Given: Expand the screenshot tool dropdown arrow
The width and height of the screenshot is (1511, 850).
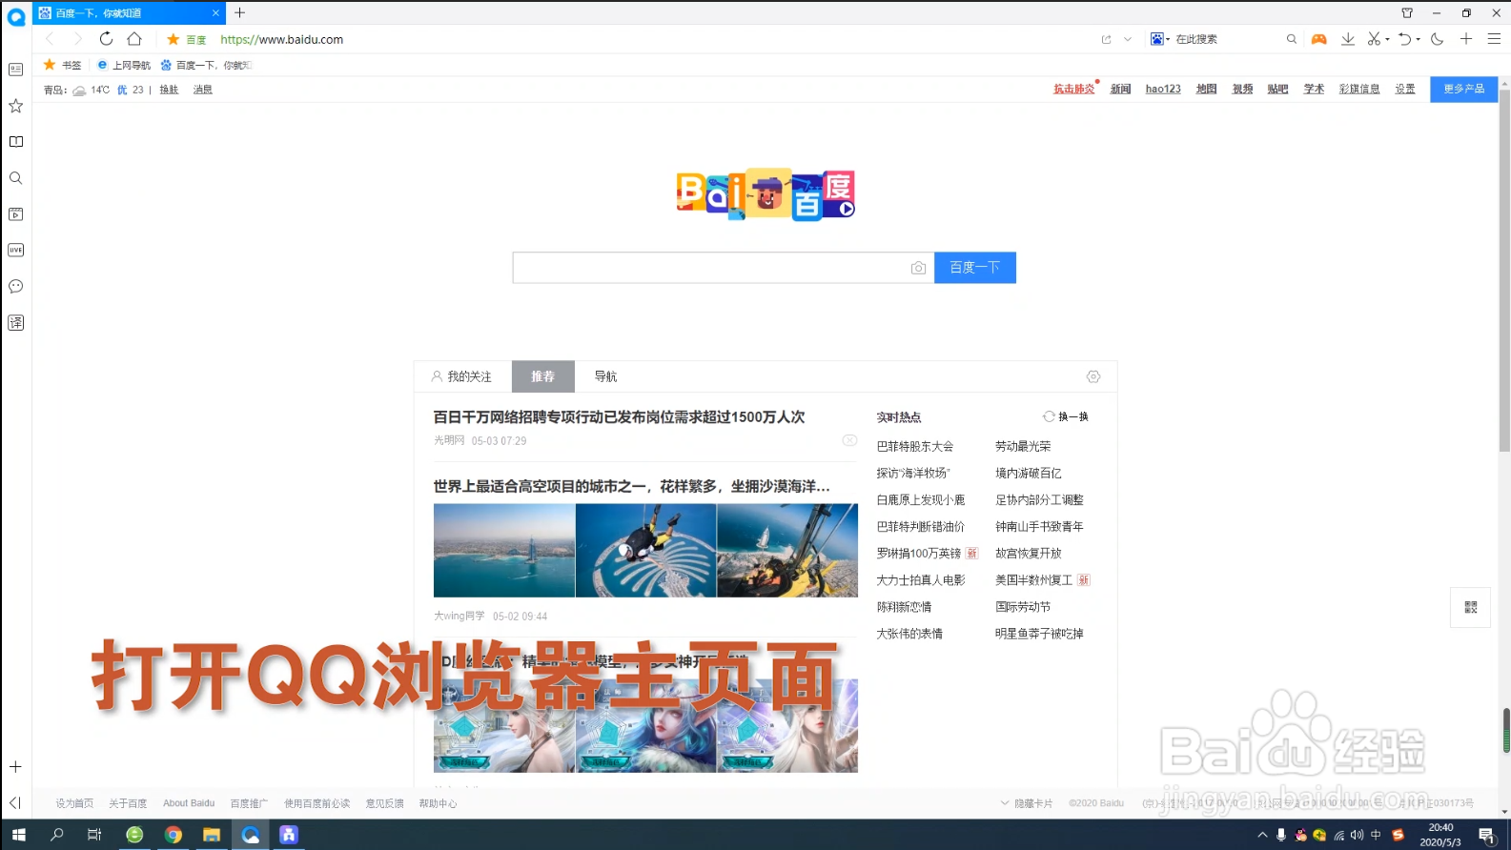Looking at the screenshot, I should pos(1387,40).
